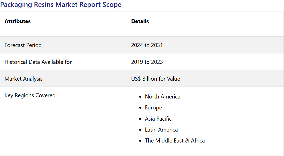Viewport: 284px width, 156px height.
Task: Click the bullet point beside Latin America
Action: 140,130
